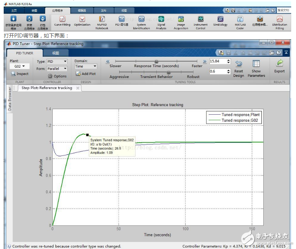This screenshot has width=296, height=249.
Task: Expand the Domain Time dropdown
Action: point(85,66)
